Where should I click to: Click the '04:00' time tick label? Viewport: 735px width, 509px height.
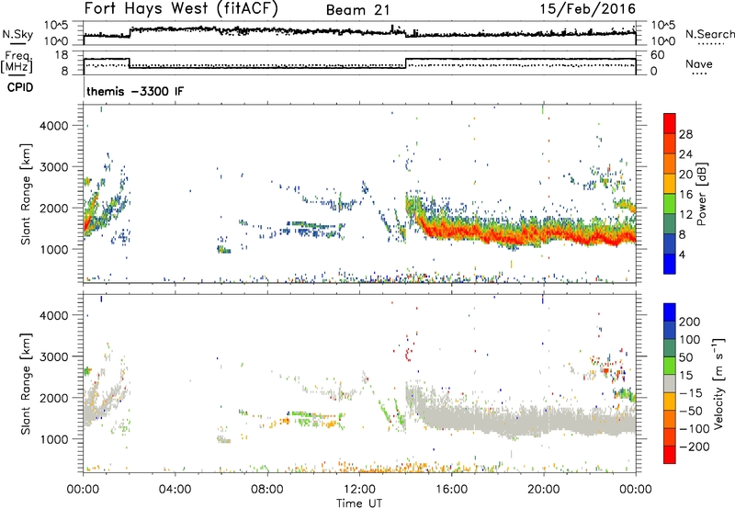point(175,490)
